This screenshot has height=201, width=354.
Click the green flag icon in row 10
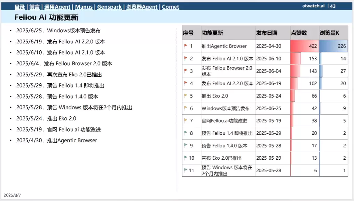[x=186, y=158]
